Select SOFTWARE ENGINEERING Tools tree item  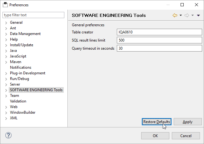pos(36,90)
